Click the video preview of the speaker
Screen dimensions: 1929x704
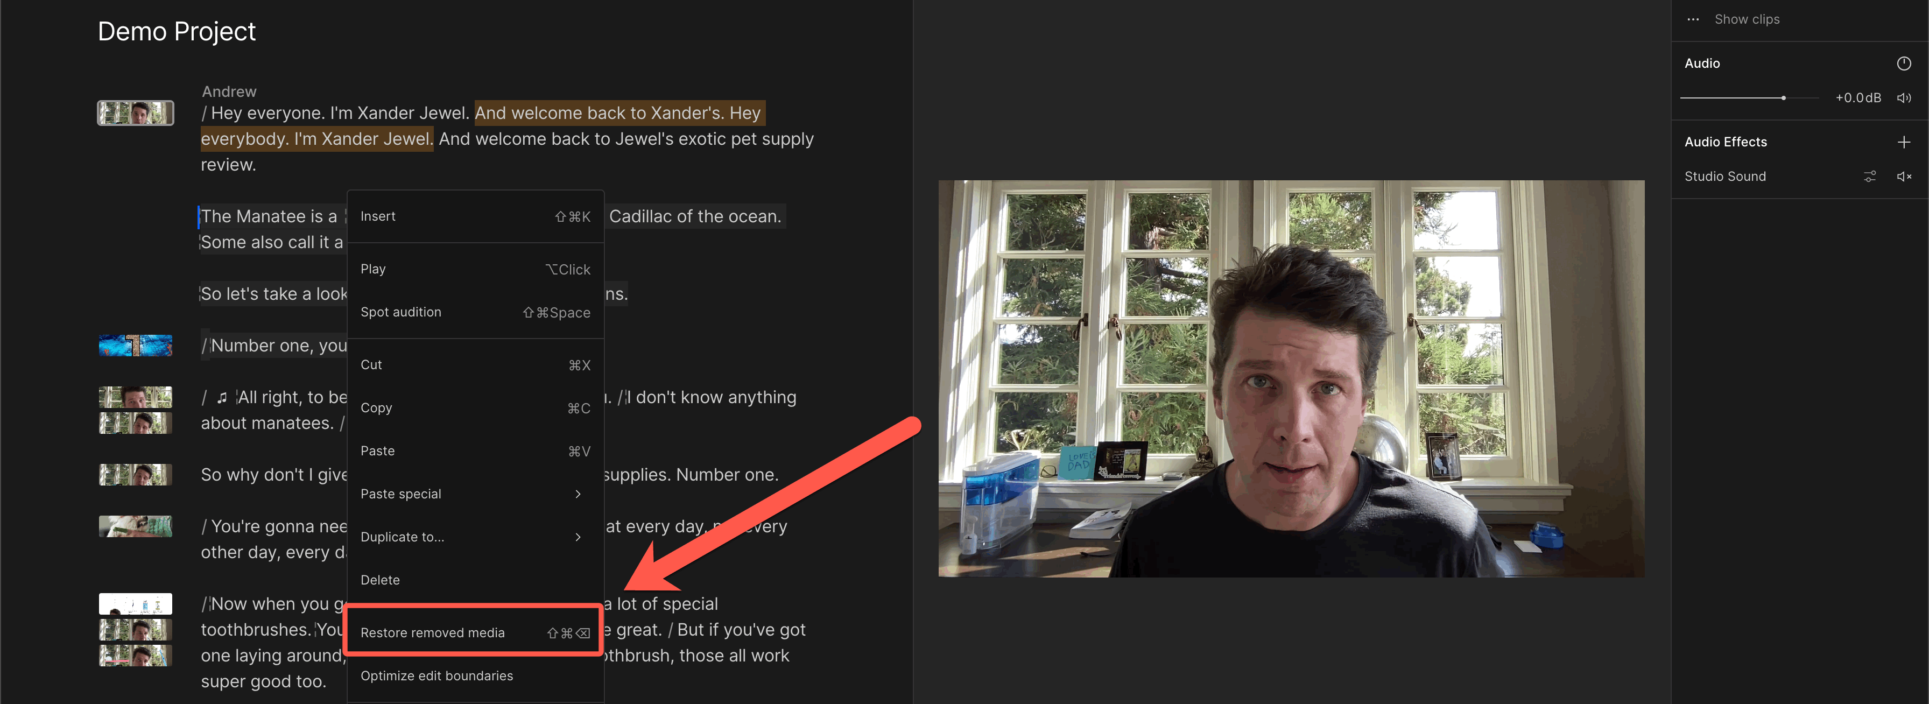pyautogui.click(x=1291, y=378)
